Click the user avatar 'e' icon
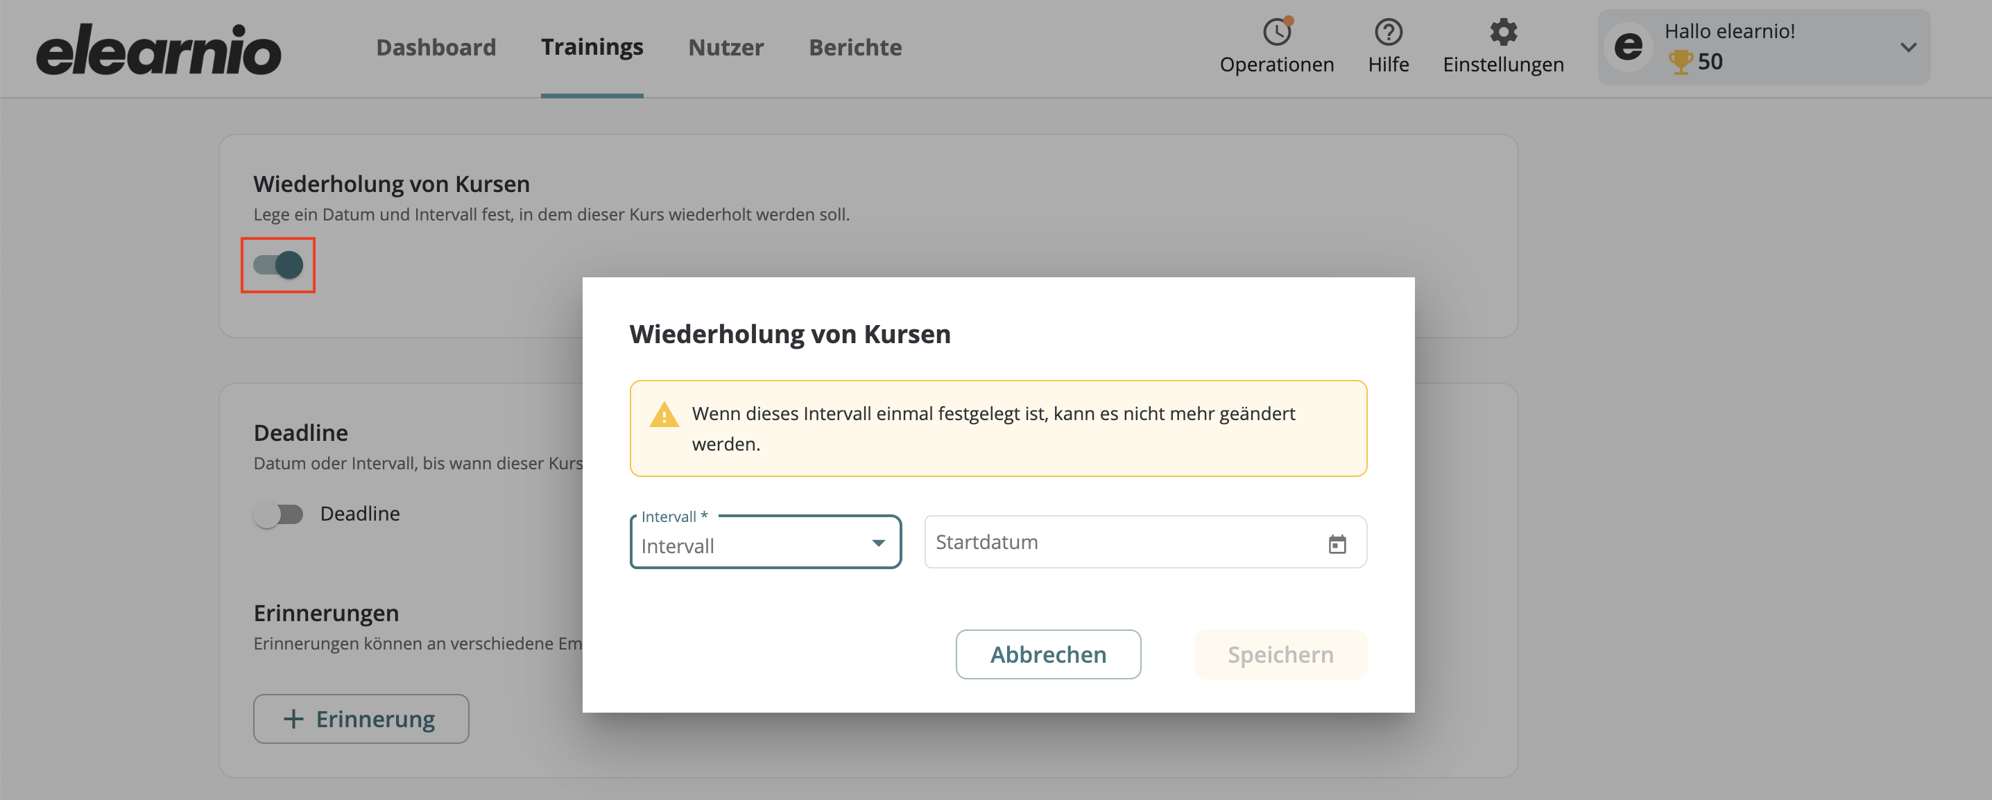Image resolution: width=1992 pixels, height=800 pixels. 1628,47
